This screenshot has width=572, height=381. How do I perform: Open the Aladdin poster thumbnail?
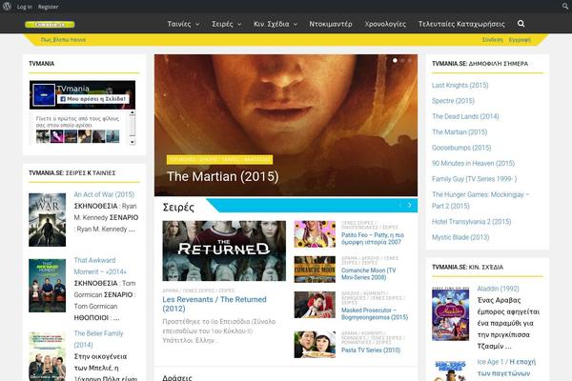pyautogui.click(x=450, y=314)
